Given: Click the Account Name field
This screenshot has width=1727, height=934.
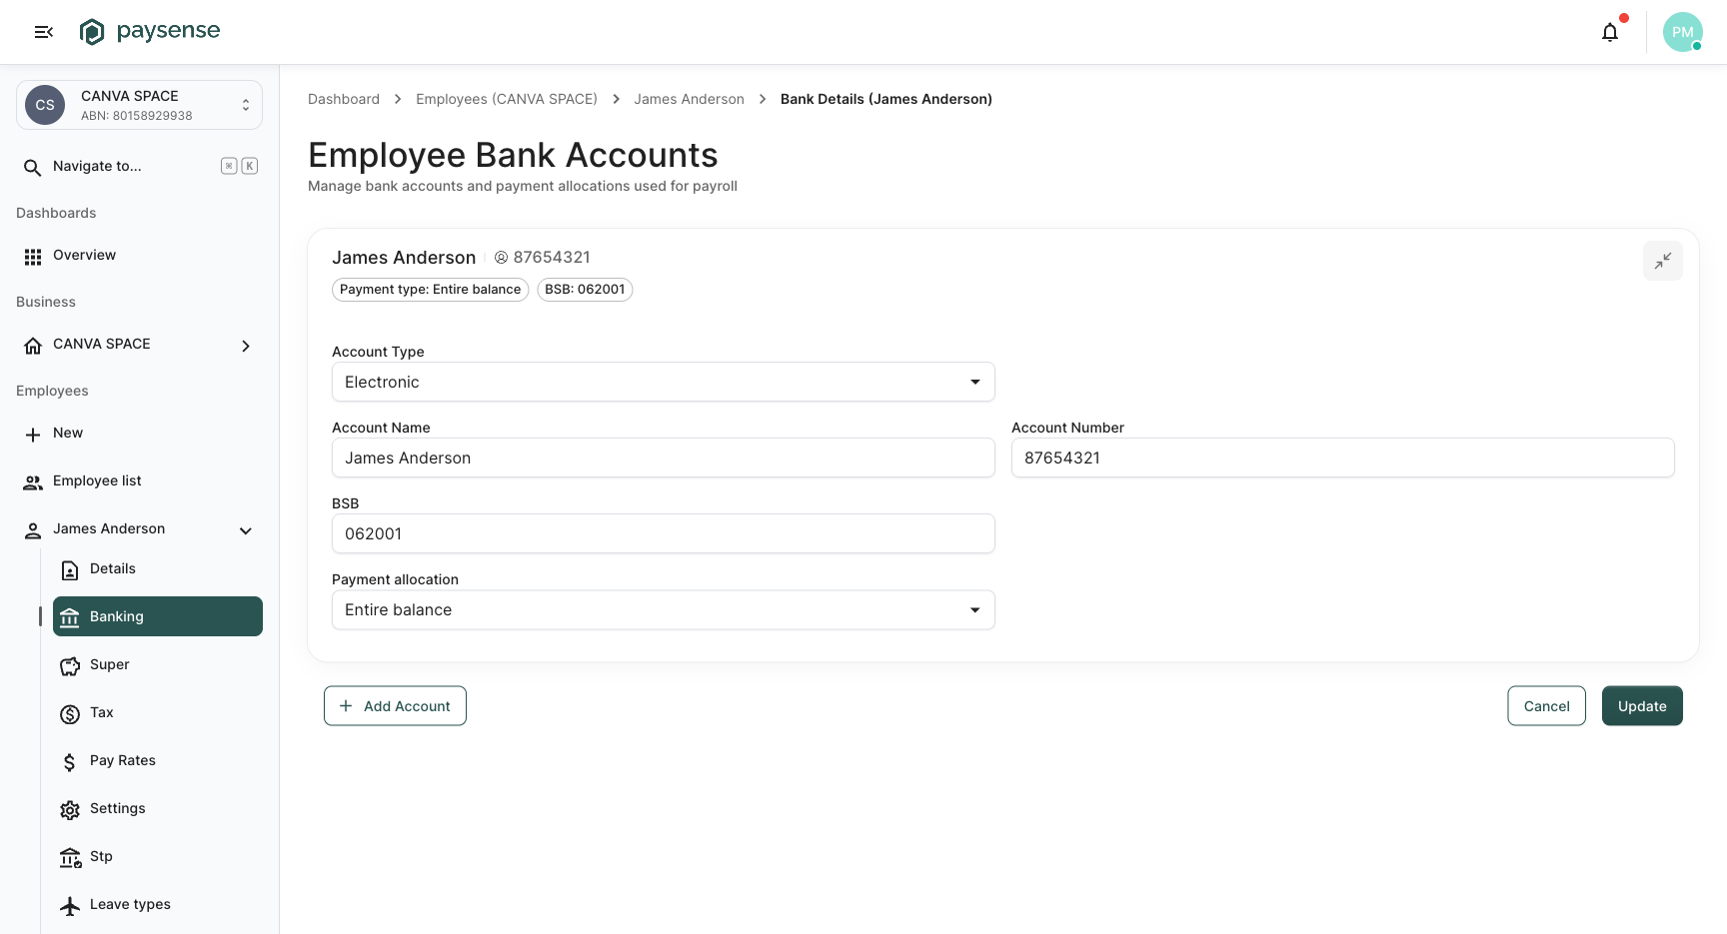Looking at the screenshot, I should tap(664, 458).
